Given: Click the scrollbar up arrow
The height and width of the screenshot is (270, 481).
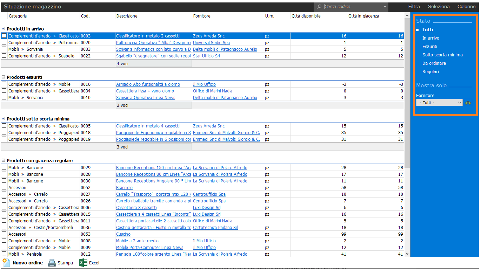Looking at the screenshot, I should 407,15.
